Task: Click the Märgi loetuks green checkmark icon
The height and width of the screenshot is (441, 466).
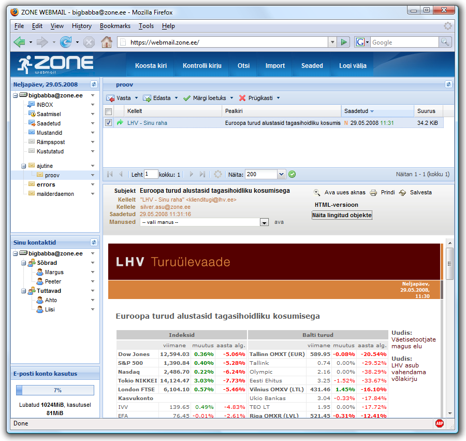Action: pyautogui.click(x=186, y=98)
